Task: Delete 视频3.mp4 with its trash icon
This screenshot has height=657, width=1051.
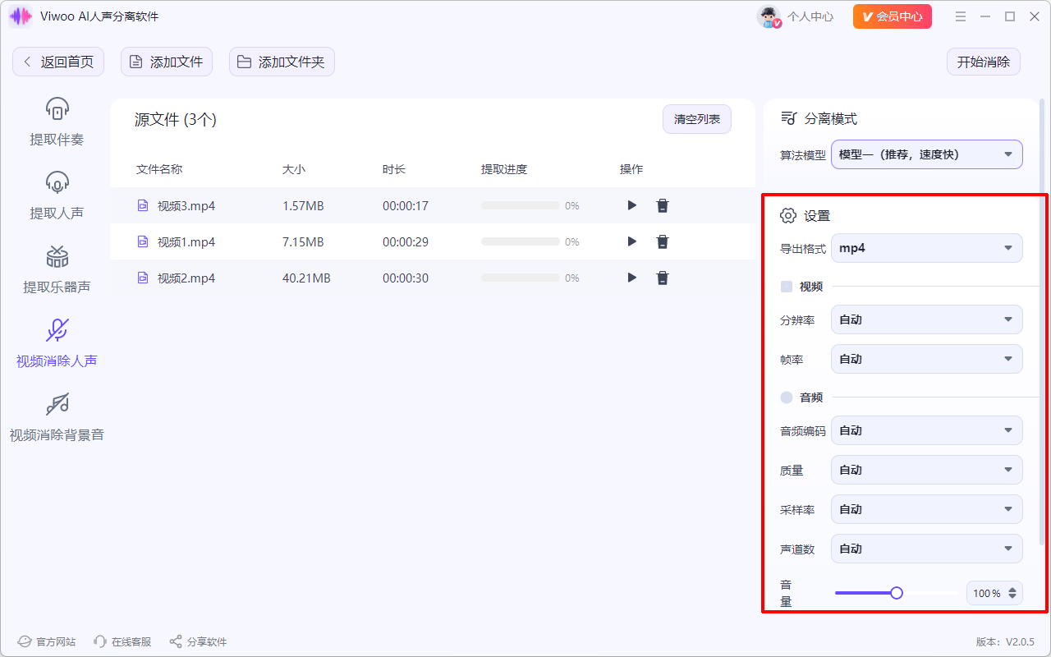Action: (663, 205)
